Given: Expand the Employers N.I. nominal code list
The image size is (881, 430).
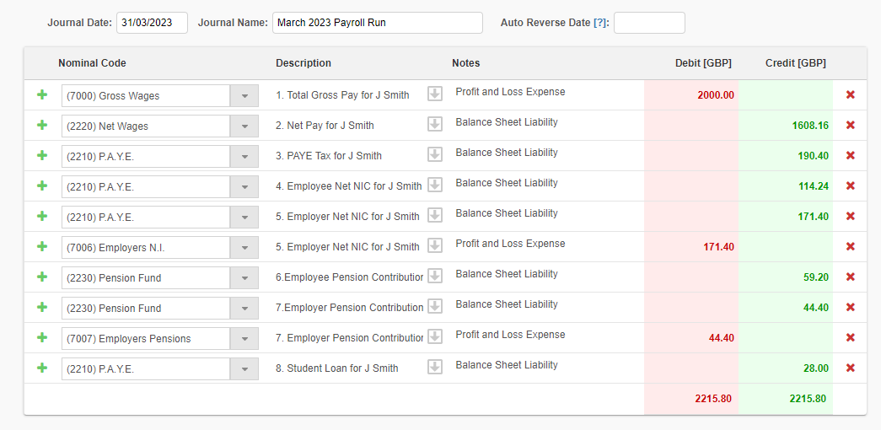Looking at the screenshot, I should [x=244, y=248].
